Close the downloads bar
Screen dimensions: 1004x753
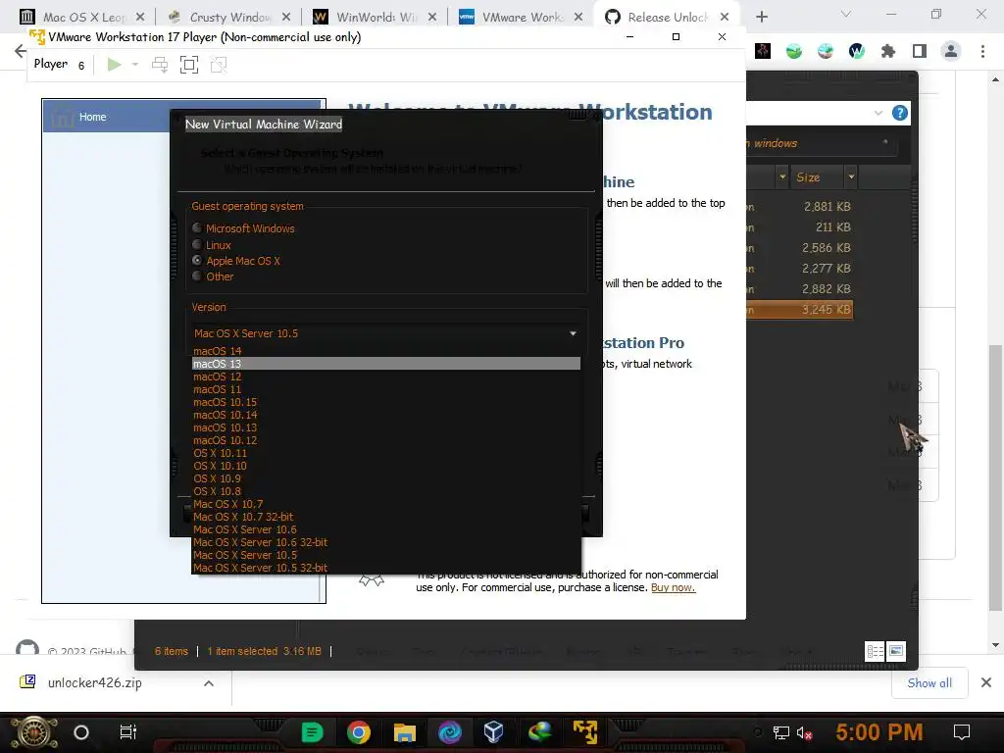(x=986, y=682)
